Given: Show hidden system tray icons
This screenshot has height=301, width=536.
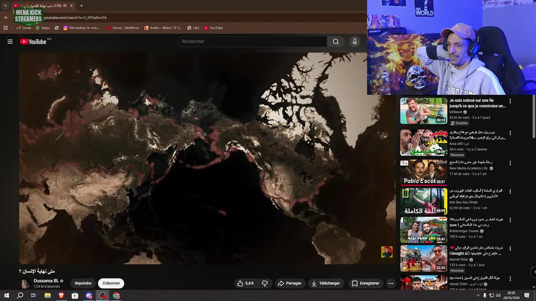Looking at the screenshot, I should pyautogui.click(x=478, y=296).
